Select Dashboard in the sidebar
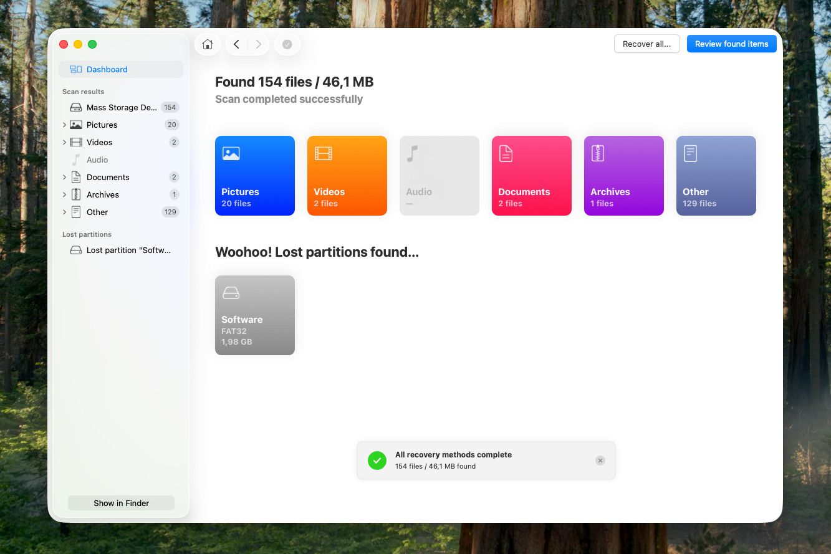This screenshot has height=554, width=831. (121, 69)
